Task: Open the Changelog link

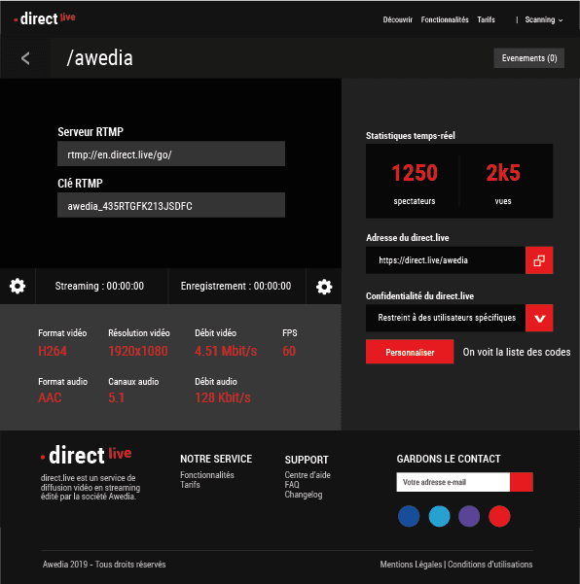Action: click(x=304, y=495)
